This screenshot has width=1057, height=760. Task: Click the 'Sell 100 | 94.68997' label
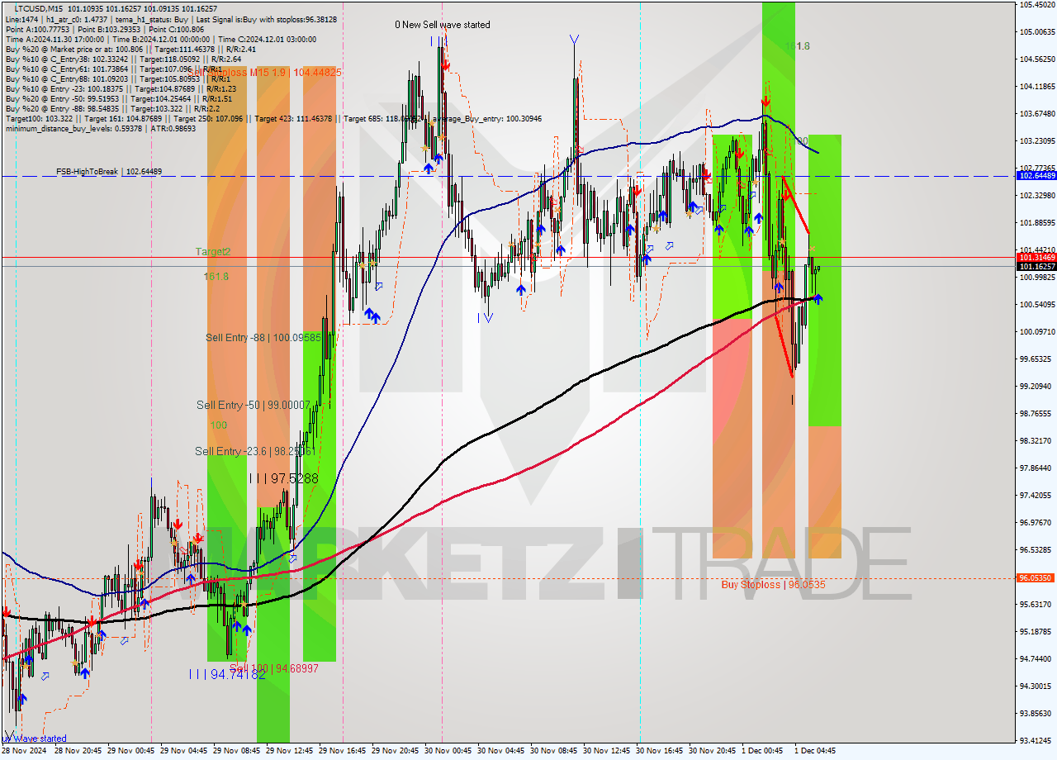click(x=274, y=668)
